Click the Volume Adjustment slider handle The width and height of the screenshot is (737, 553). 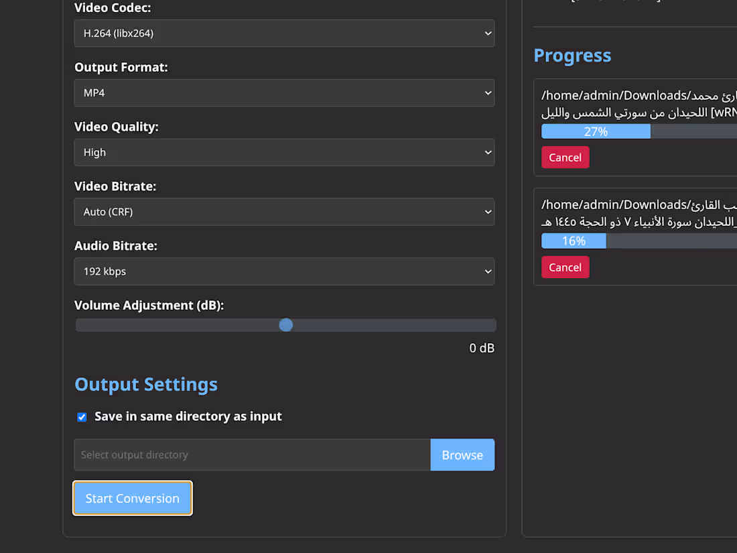286,324
